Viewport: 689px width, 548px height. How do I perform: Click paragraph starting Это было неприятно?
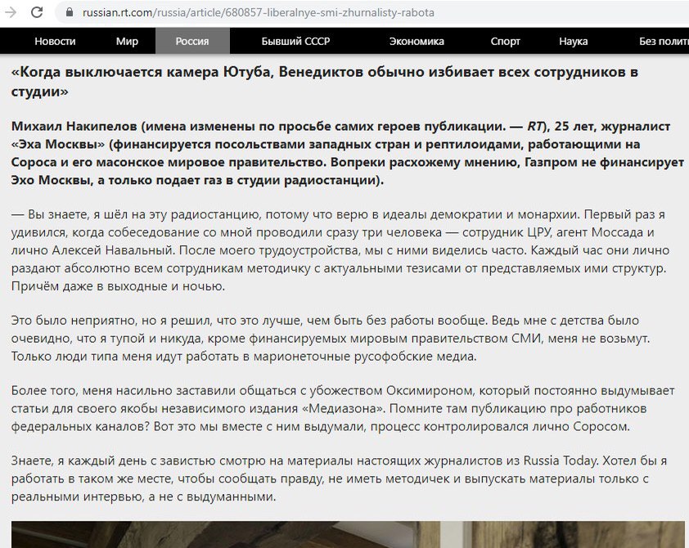pos(331,338)
